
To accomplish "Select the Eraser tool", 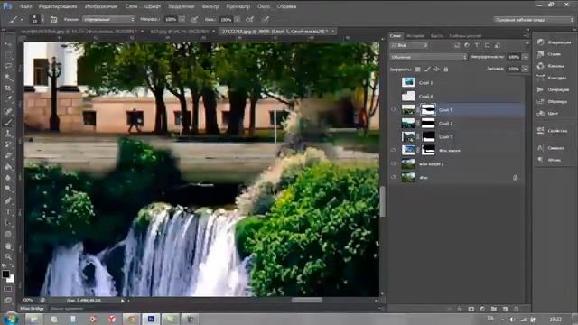I will pyautogui.click(x=8, y=155).
